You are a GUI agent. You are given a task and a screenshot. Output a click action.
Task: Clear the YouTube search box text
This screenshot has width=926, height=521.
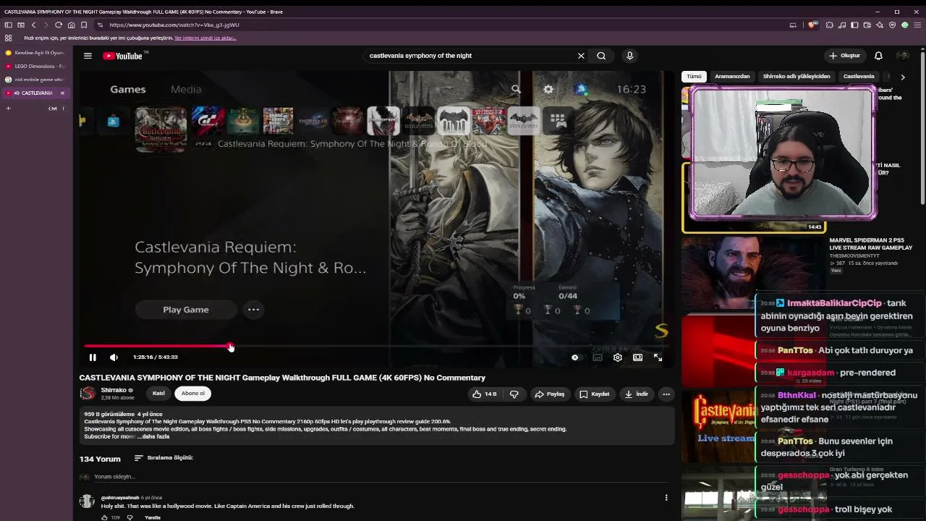pyautogui.click(x=581, y=56)
